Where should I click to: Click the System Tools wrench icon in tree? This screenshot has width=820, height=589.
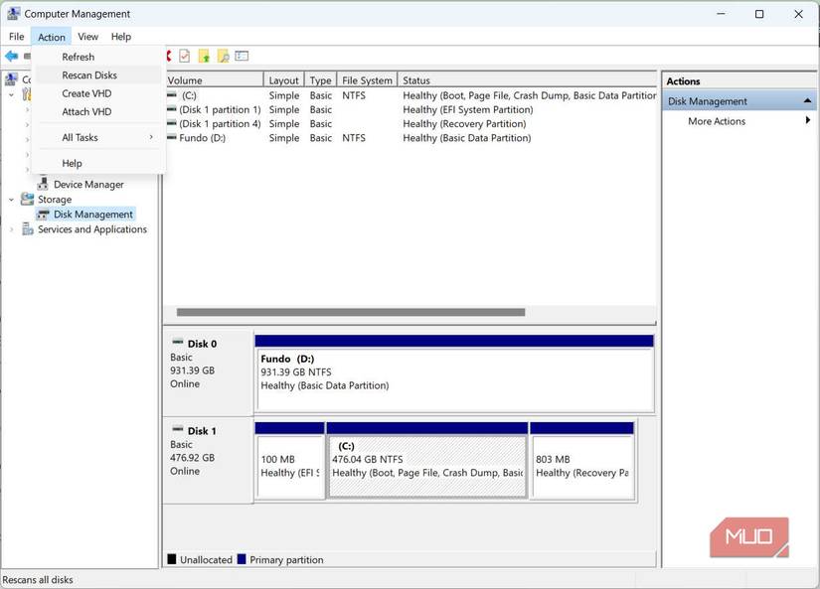tap(27, 94)
